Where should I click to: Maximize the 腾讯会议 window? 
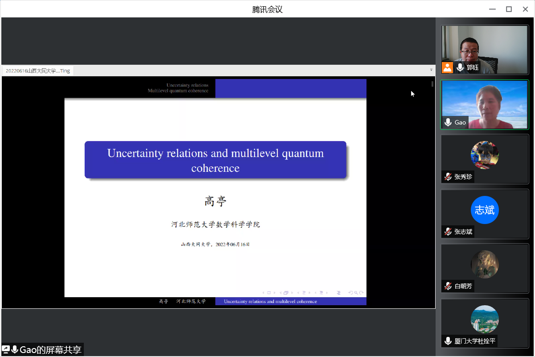(509, 9)
